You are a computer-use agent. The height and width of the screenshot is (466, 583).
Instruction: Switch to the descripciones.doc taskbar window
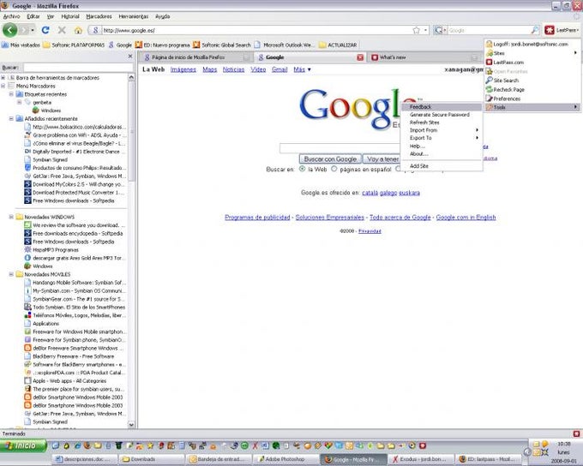(x=85, y=459)
